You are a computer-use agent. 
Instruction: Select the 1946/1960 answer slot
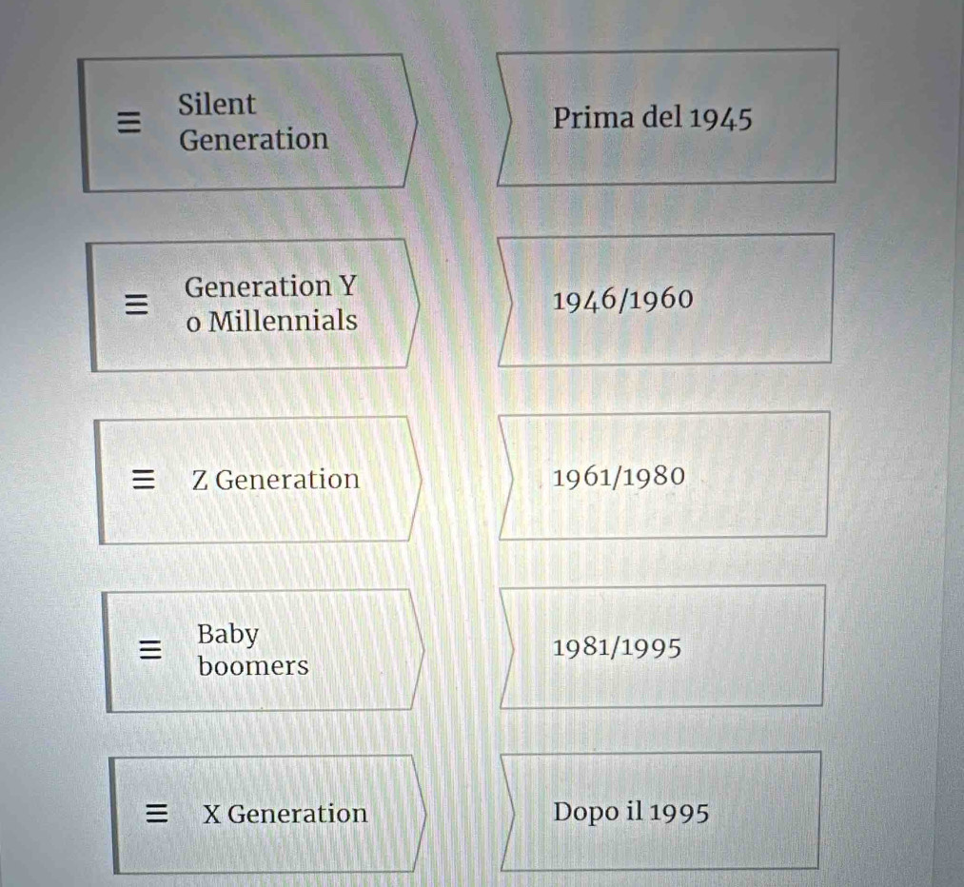click(666, 301)
